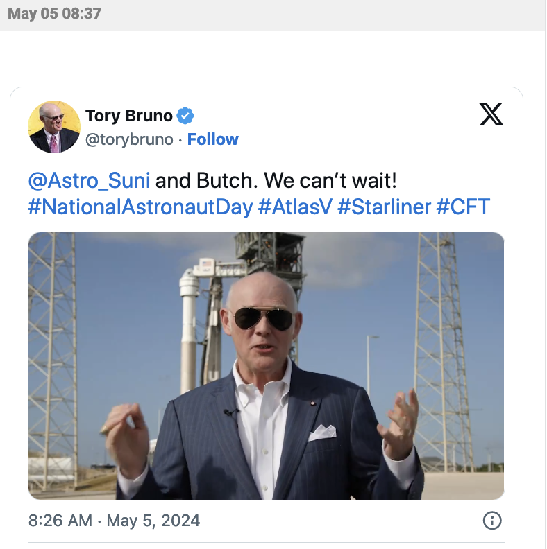Click the left launch tower in photo
The image size is (547, 549).
53,347
